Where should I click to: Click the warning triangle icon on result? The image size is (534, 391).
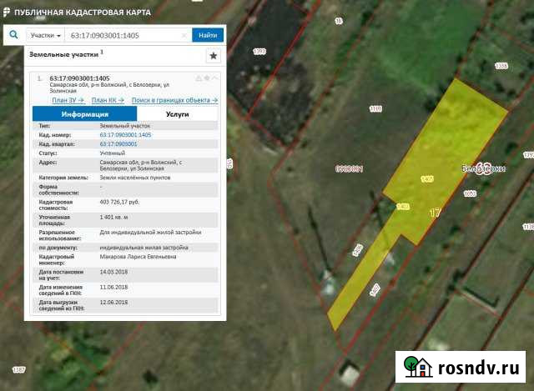[198, 78]
